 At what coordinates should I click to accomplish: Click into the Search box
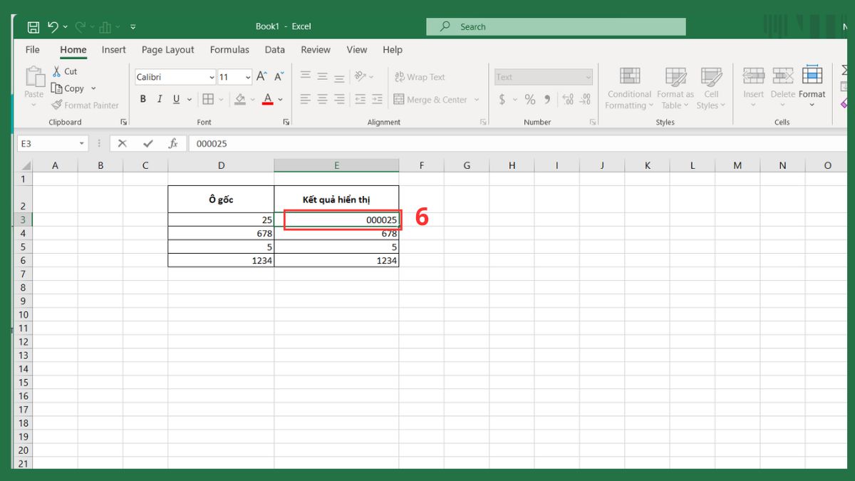[556, 27]
